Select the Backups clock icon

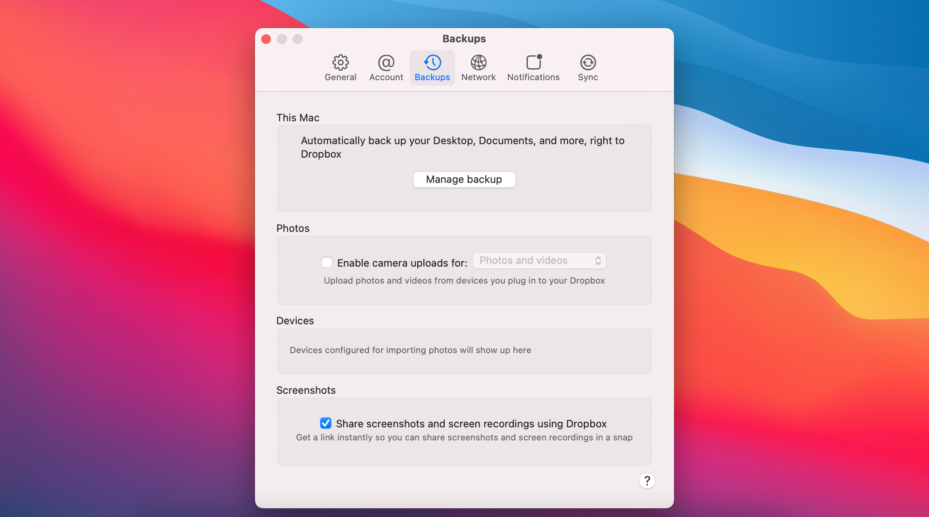coord(432,62)
